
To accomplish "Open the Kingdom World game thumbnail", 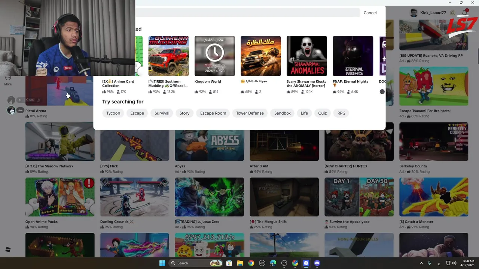I will point(214,56).
